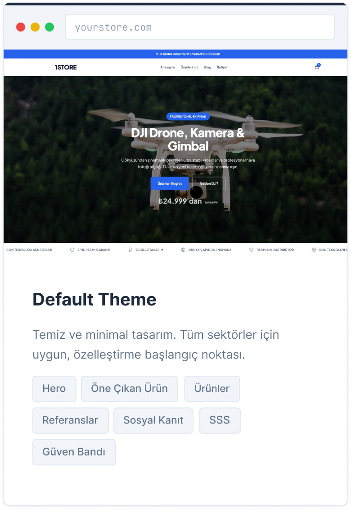Select the Sosyal Kanıt tag
The image size is (351, 510).
[x=153, y=420]
